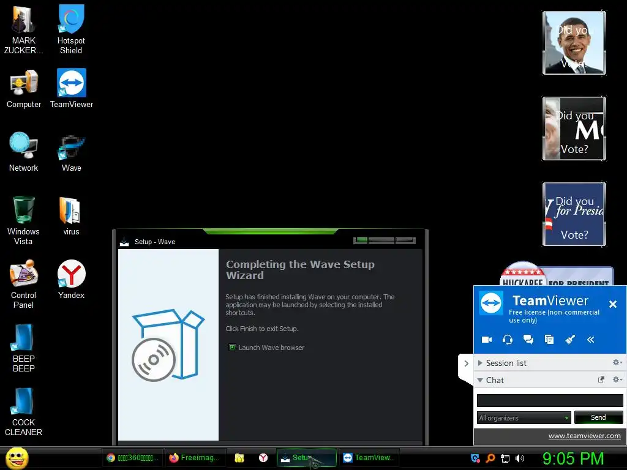
Task: Click the shield tray icon
Action: click(x=475, y=458)
